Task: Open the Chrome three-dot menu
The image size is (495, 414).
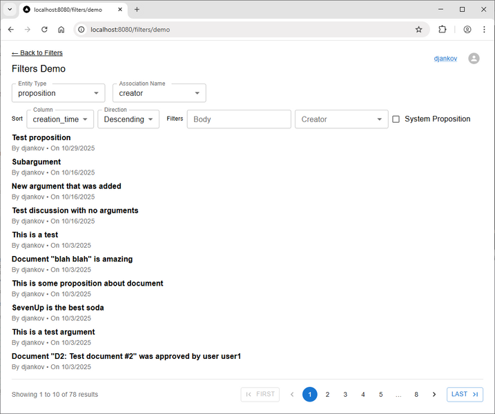Action: (x=484, y=30)
